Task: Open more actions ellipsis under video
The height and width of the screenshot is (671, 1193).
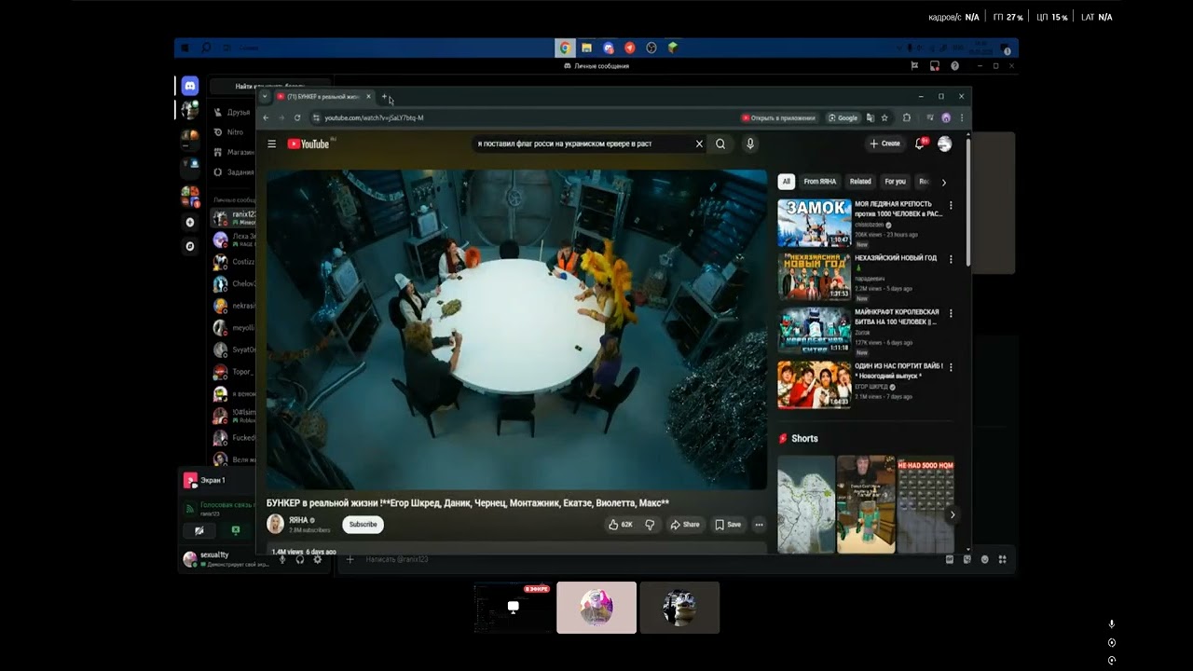Action: tap(759, 525)
